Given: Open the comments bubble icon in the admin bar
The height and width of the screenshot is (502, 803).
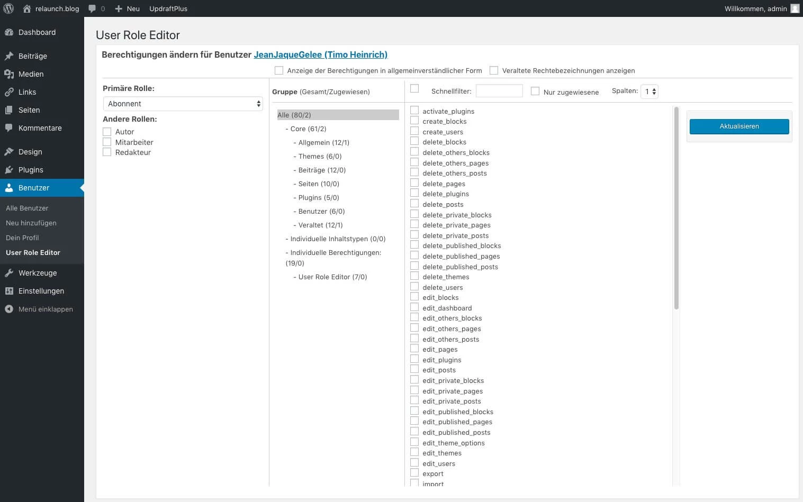Looking at the screenshot, I should click(92, 8).
